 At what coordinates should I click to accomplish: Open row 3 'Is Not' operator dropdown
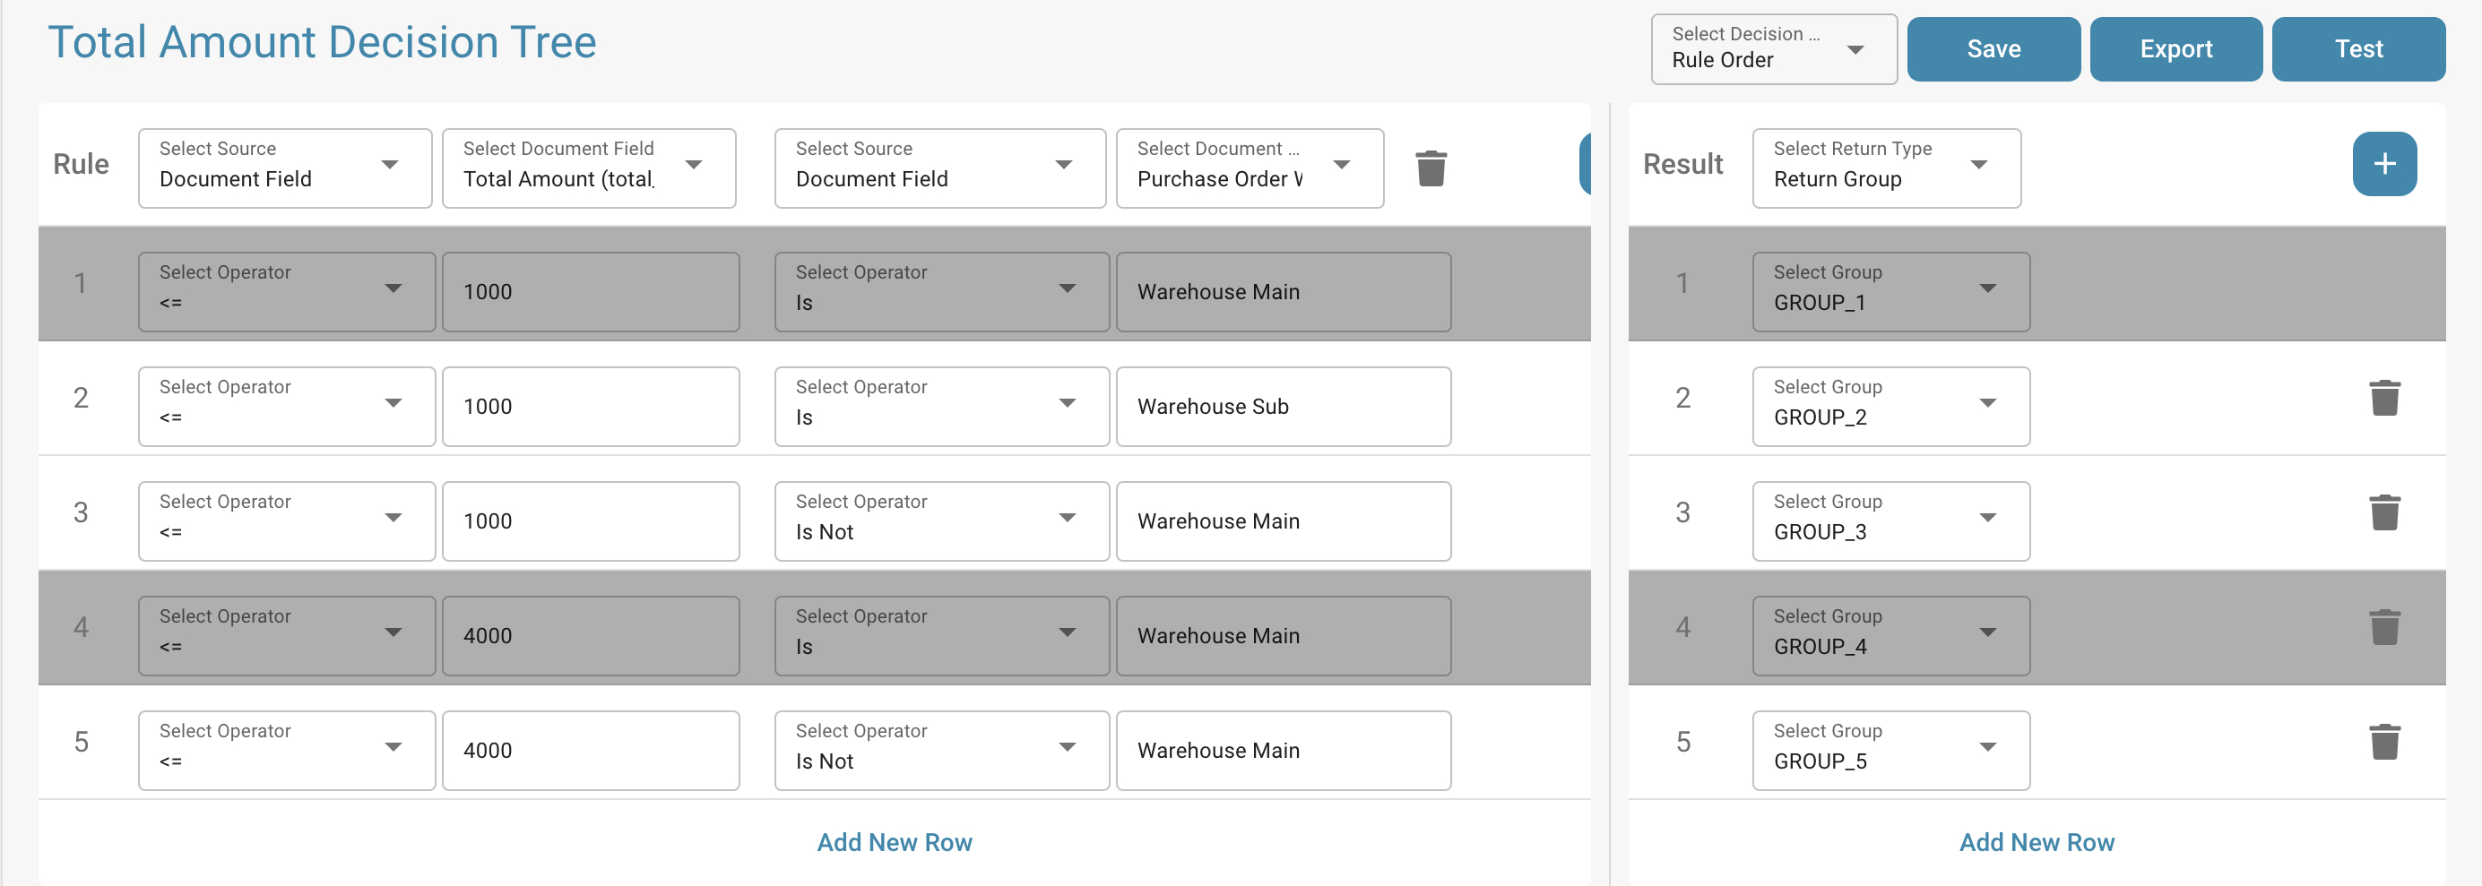941,521
